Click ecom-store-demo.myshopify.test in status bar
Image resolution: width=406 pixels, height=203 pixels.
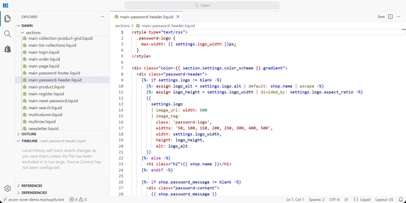coord(36,199)
